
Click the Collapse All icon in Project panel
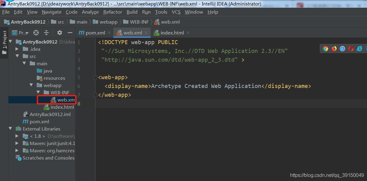click(x=46, y=33)
